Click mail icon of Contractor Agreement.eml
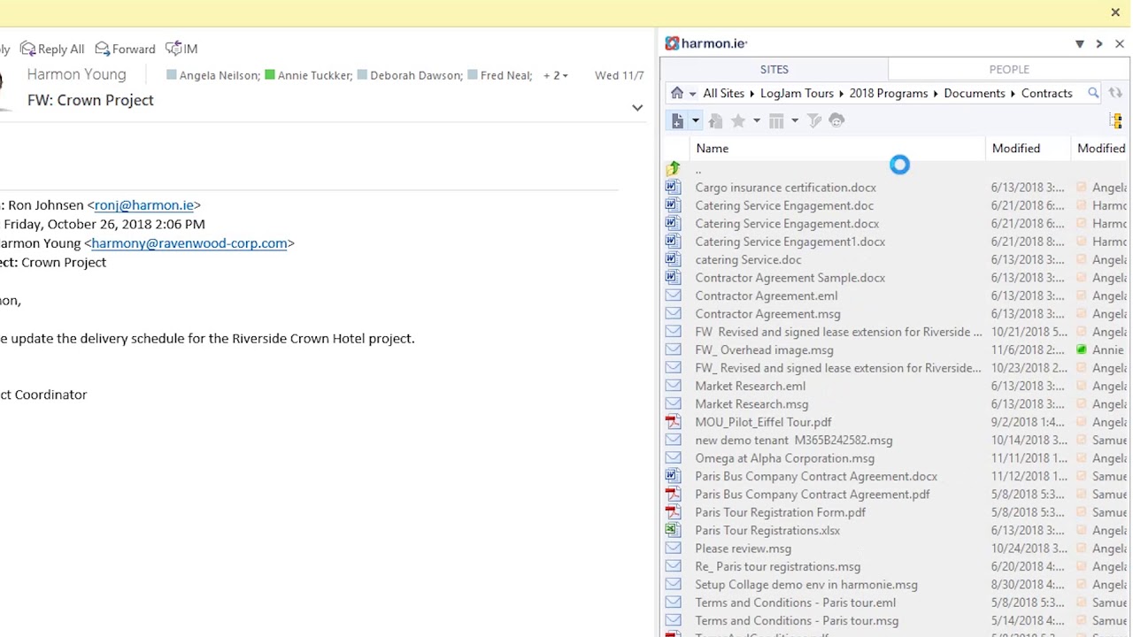Viewport: 1133px width, 637px height. coord(674,295)
